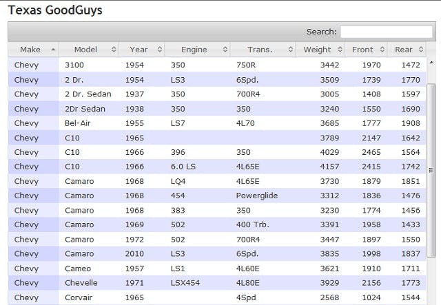Click the sort arrows icon beside Rear
441x305 pixels.
421,50
